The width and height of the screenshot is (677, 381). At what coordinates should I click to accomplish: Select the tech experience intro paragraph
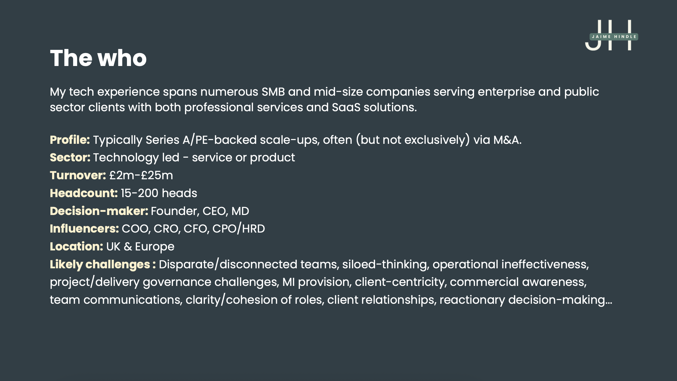(324, 99)
